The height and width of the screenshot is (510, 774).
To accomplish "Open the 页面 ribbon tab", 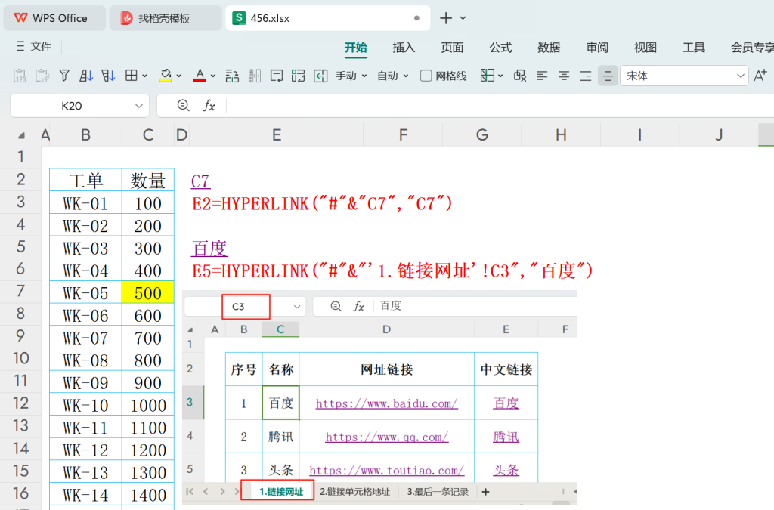I will coord(452,48).
